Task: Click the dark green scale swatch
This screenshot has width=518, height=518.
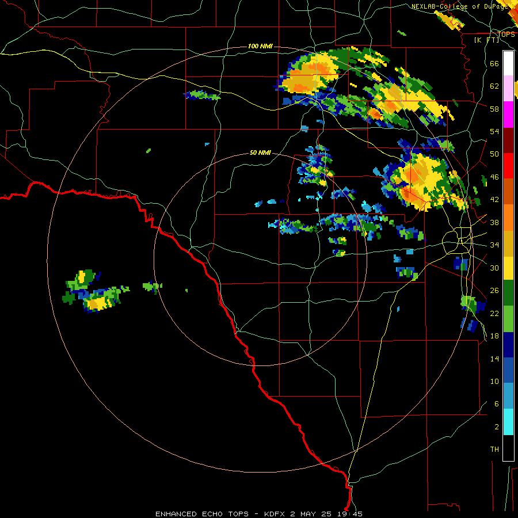Action: tap(508, 293)
